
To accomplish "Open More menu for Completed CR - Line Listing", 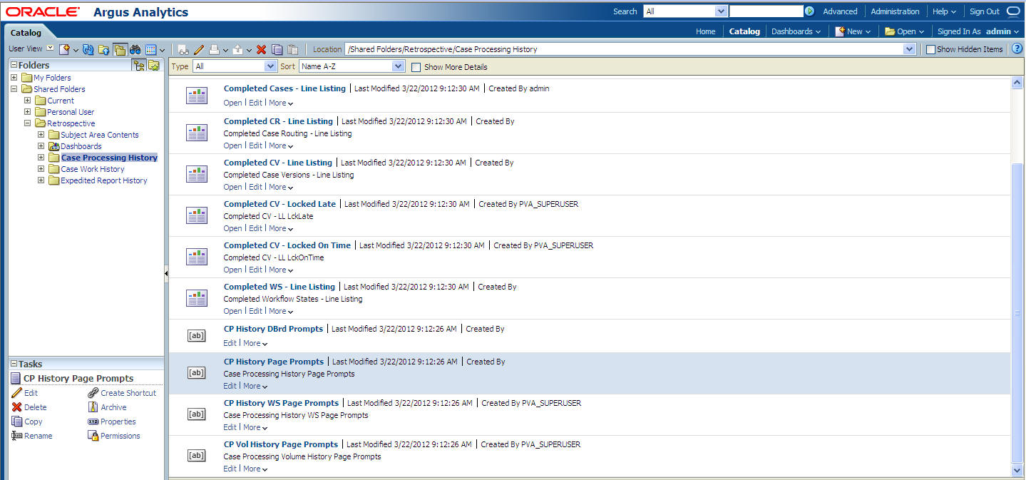I will tap(280, 145).
